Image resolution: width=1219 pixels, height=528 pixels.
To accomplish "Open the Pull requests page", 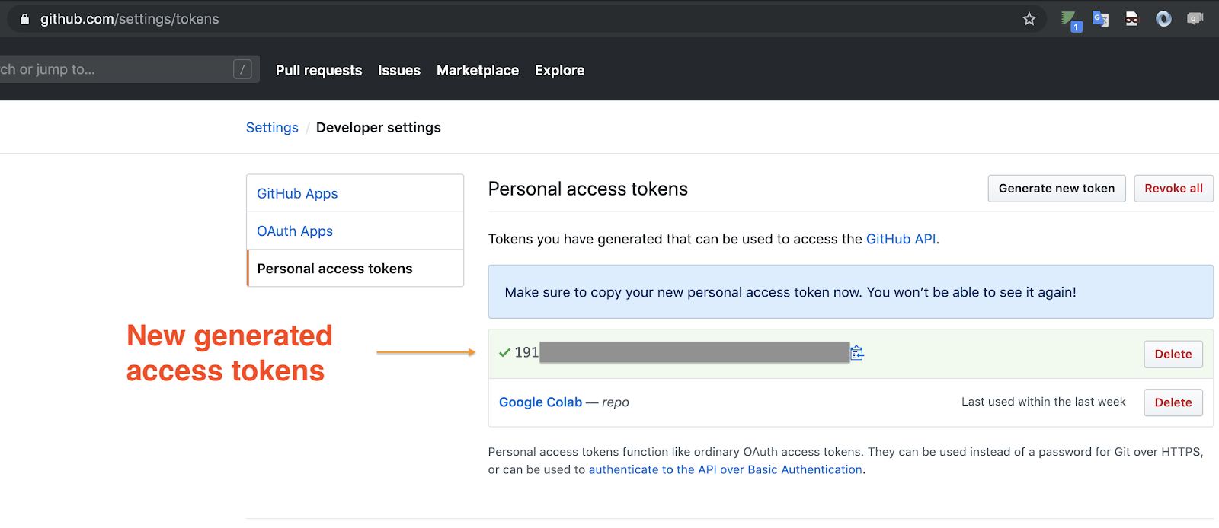I will (318, 70).
